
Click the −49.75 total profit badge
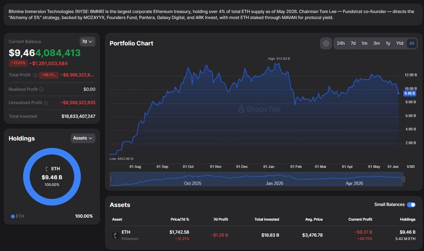(48, 75)
